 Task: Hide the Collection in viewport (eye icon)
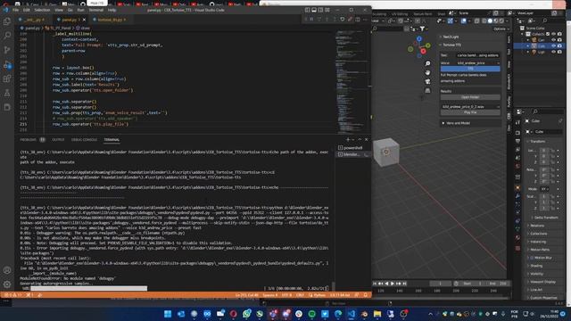[x=554, y=34]
